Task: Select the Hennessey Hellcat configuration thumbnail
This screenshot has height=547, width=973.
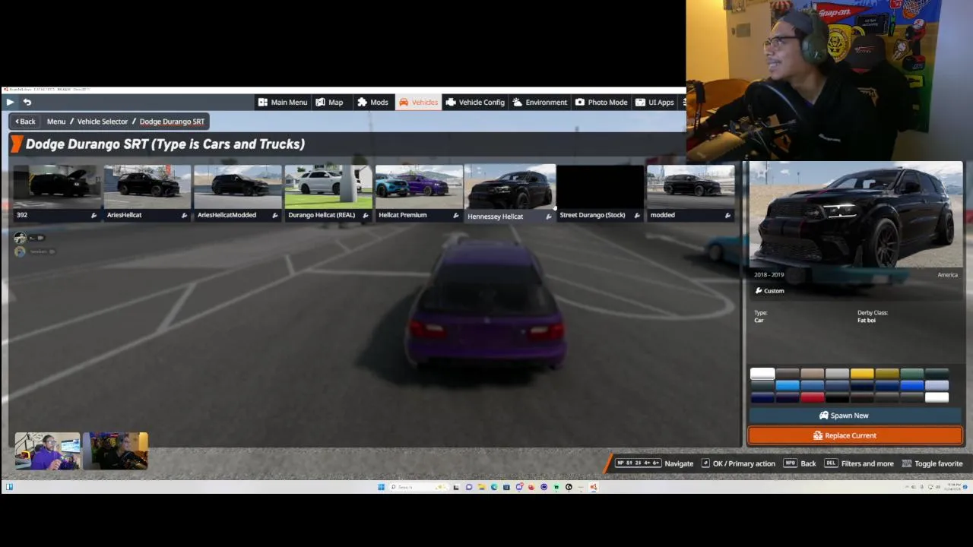Action: point(510,194)
